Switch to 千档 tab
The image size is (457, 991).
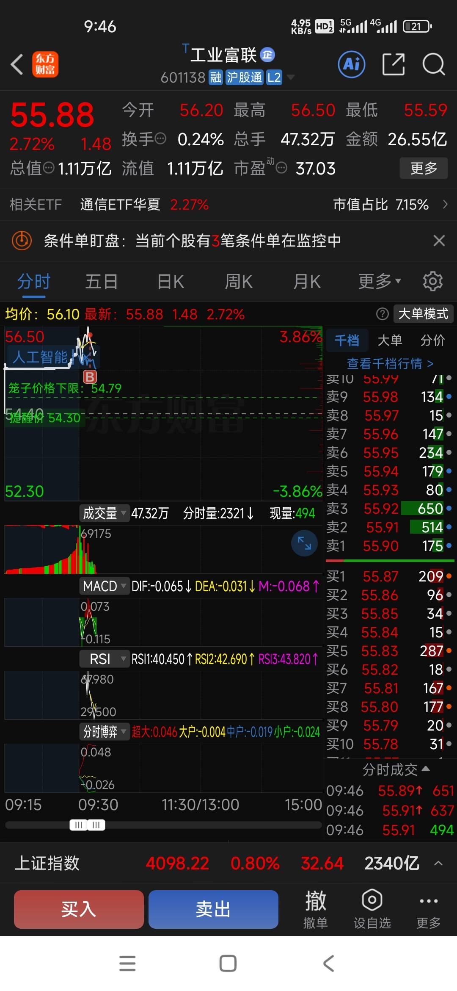point(347,340)
